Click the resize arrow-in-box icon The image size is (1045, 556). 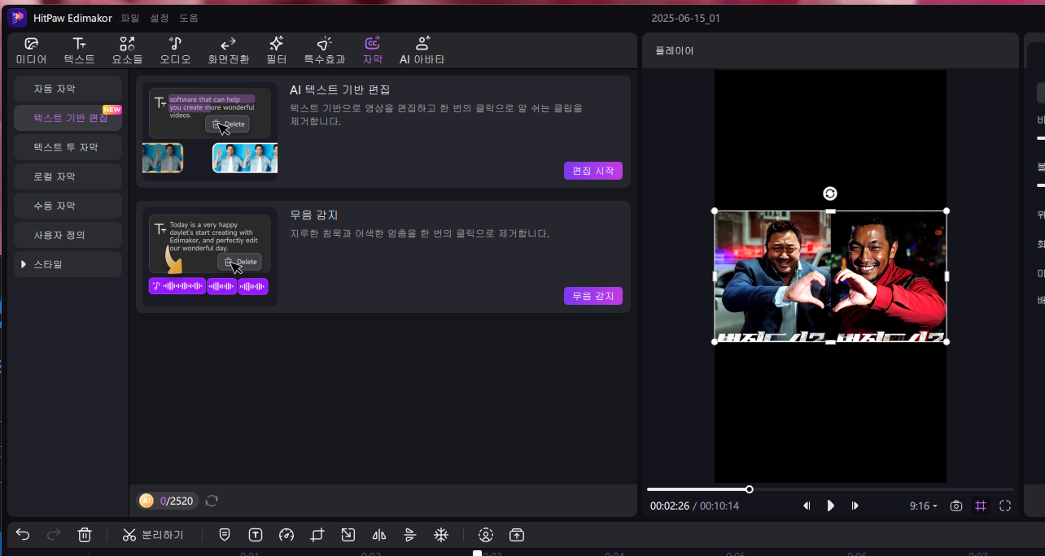pos(348,535)
